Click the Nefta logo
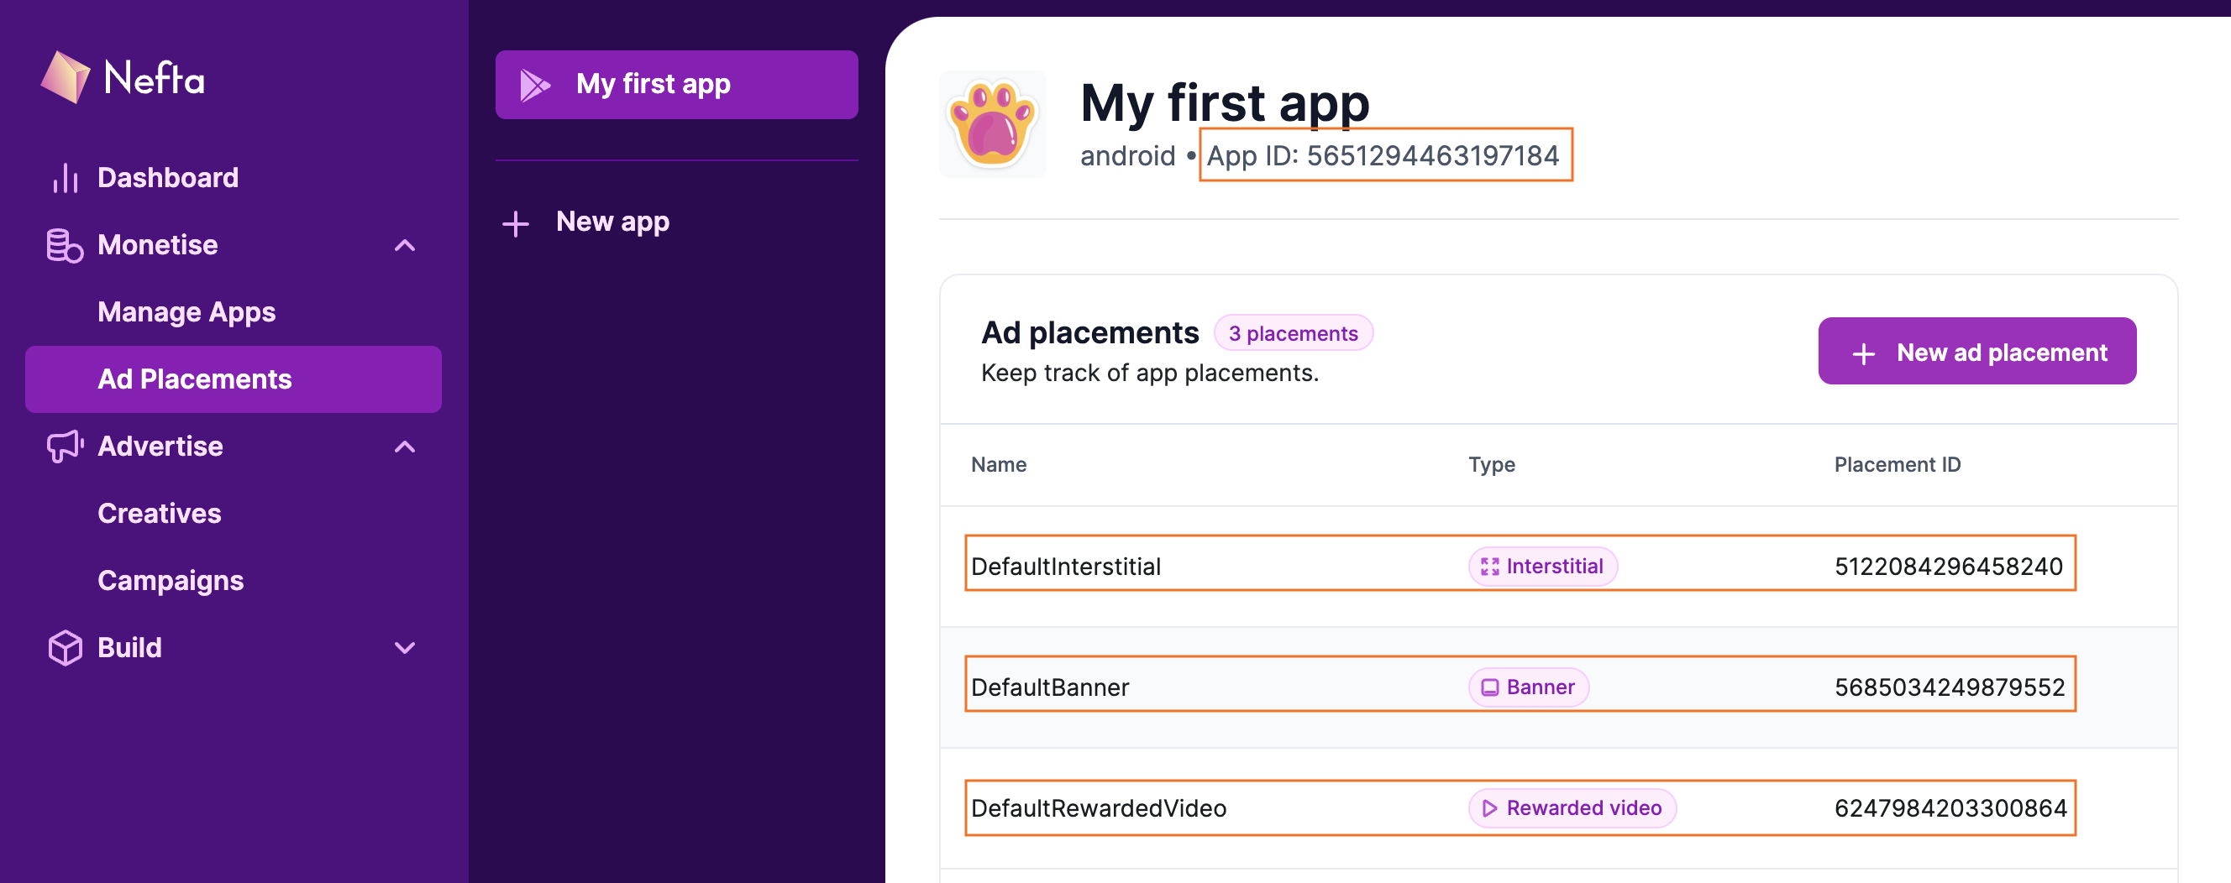Image resolution: width=2231 pixels, height=883 pixels. pyautogui.click(x=122, y=77)
